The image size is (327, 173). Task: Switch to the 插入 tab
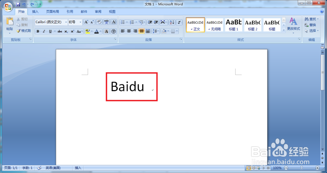(x=35, y=12)
